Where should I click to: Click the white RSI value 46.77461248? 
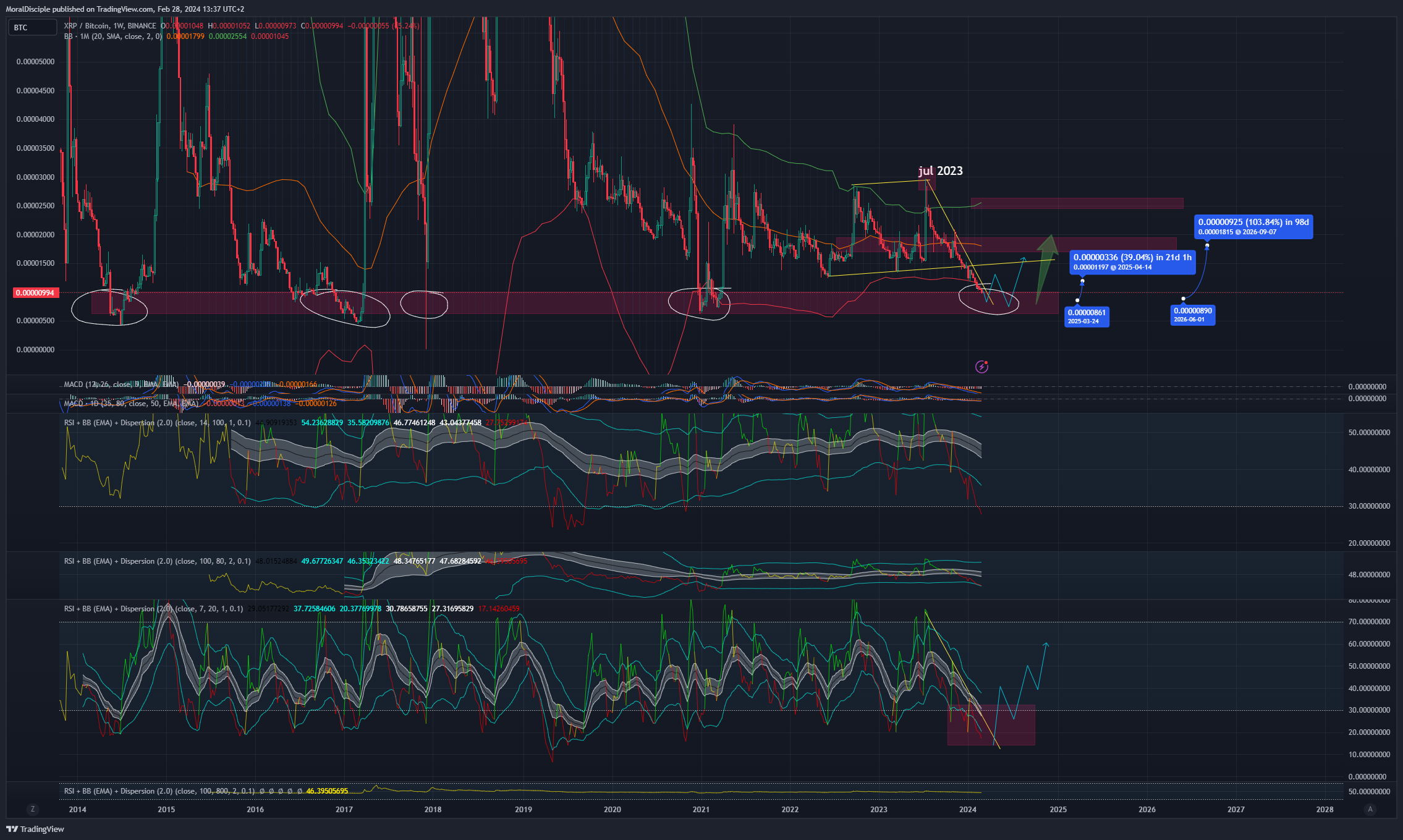[414, 423]
